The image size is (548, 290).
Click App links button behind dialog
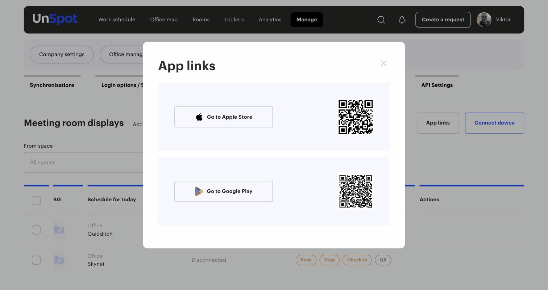click(x=438, y=123)
